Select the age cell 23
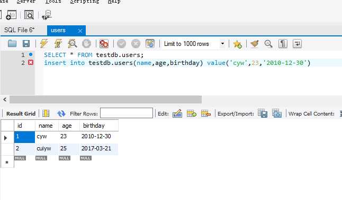 (69, 137)
